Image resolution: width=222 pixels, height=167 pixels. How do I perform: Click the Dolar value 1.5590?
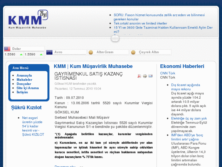click(x=30, y=55)
